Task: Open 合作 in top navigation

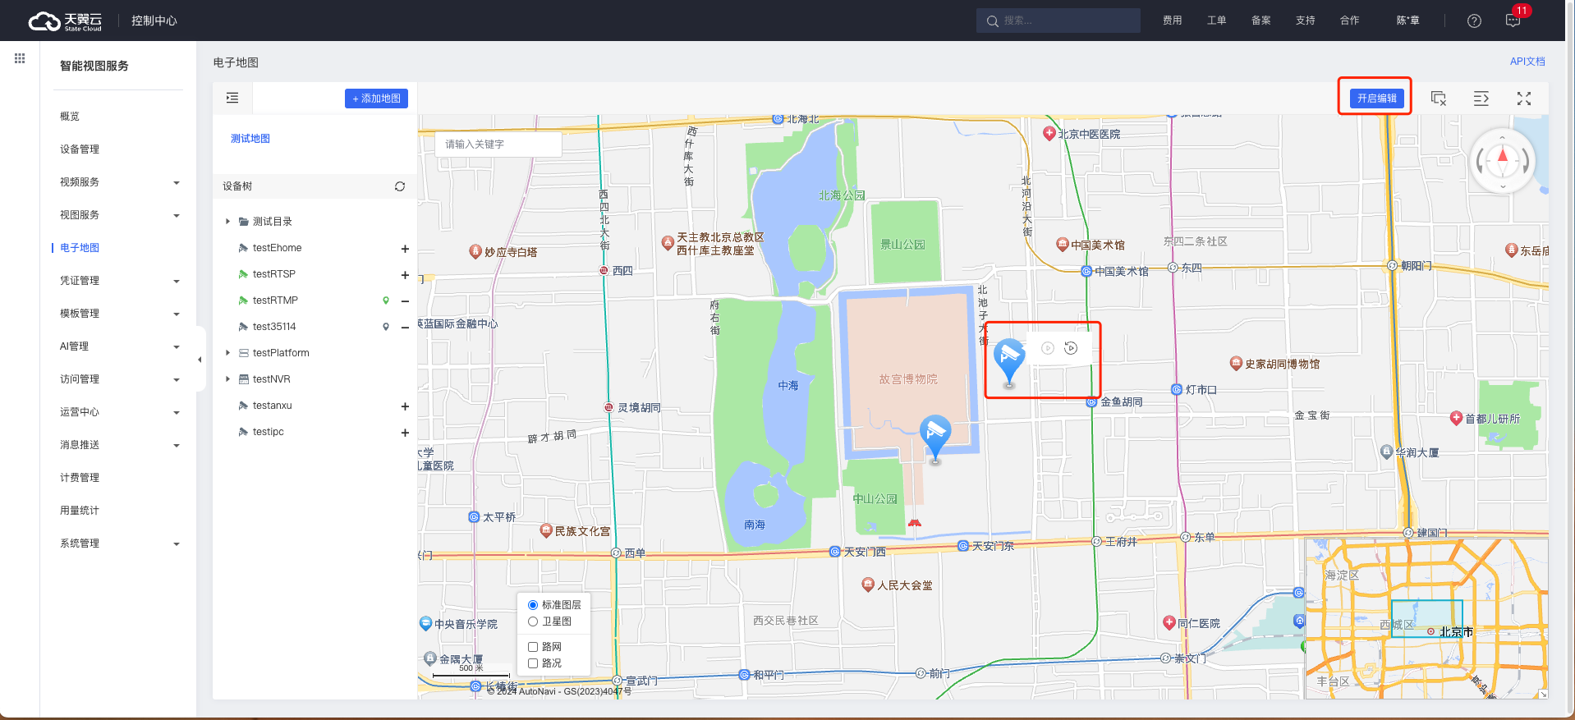Action: tap(1350, 21)
